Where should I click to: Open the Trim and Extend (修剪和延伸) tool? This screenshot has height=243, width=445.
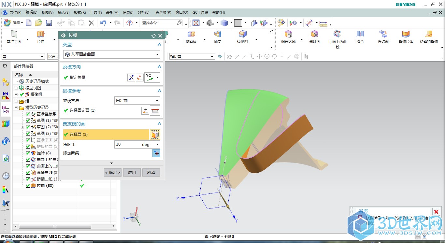pos(429,37)
